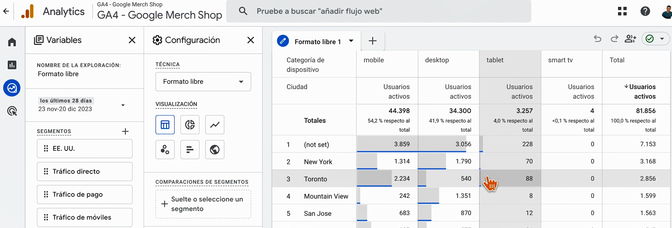
Task: Open the Formato libre 1 tab menu
Action: tap(351, 41)
